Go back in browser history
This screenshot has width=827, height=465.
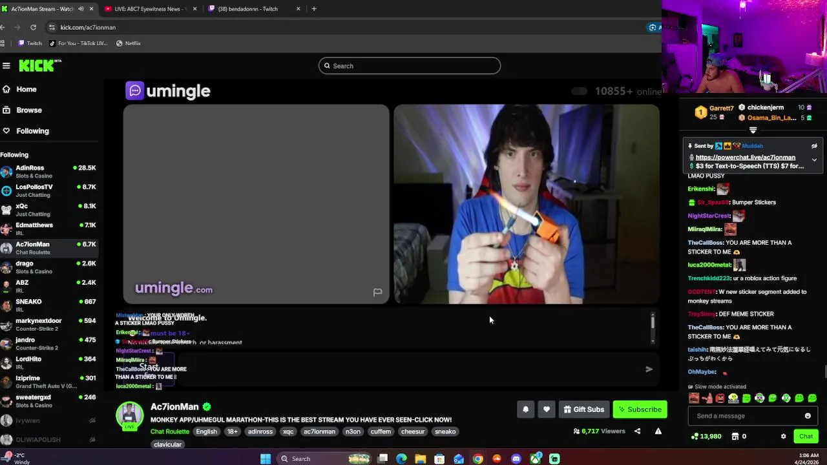(x=3, y=27)
